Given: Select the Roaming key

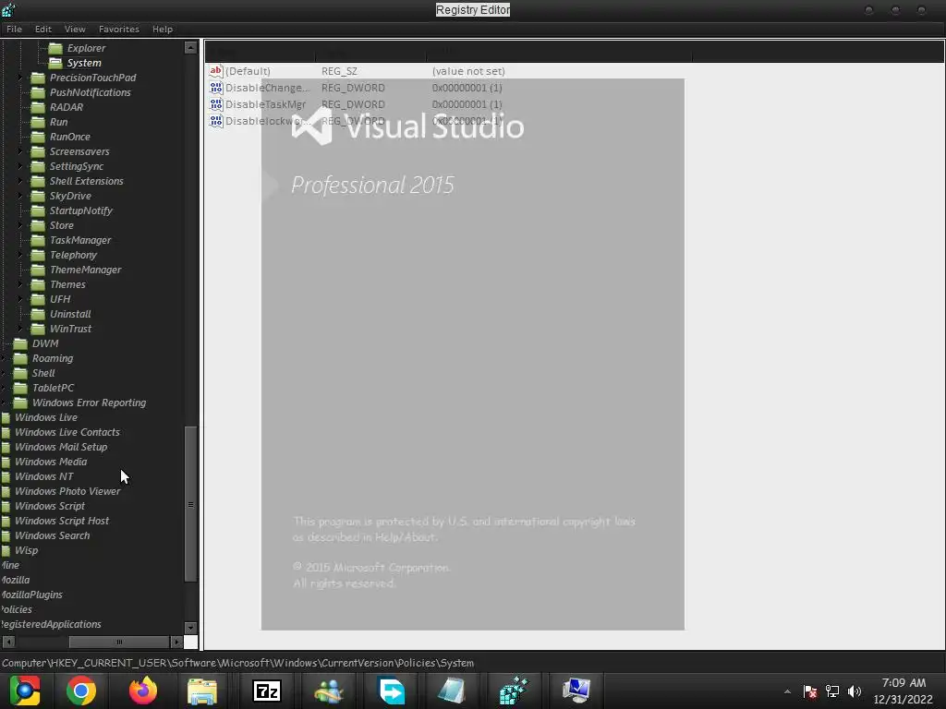Looking at the screenshot, I should (x=53, y=358).
